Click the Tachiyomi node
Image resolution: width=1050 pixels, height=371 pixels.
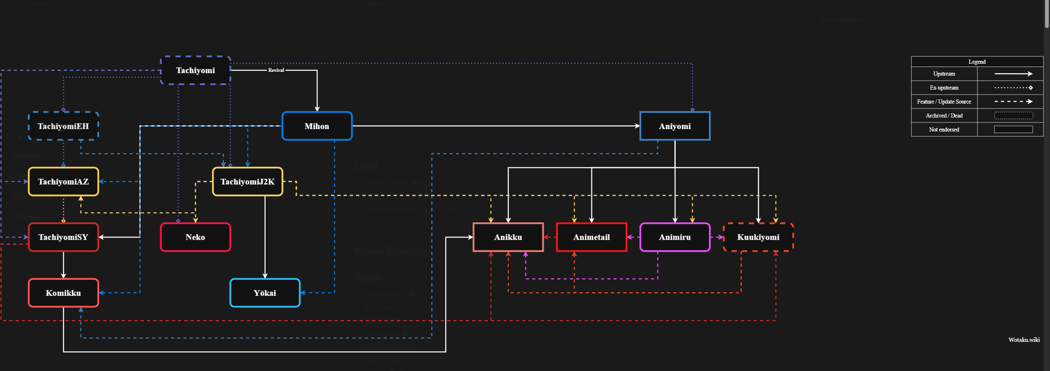tap(195, 70)
